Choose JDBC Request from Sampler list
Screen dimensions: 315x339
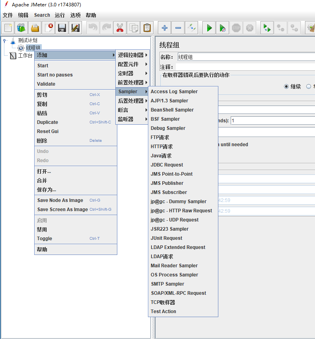[x=183, y=165]
